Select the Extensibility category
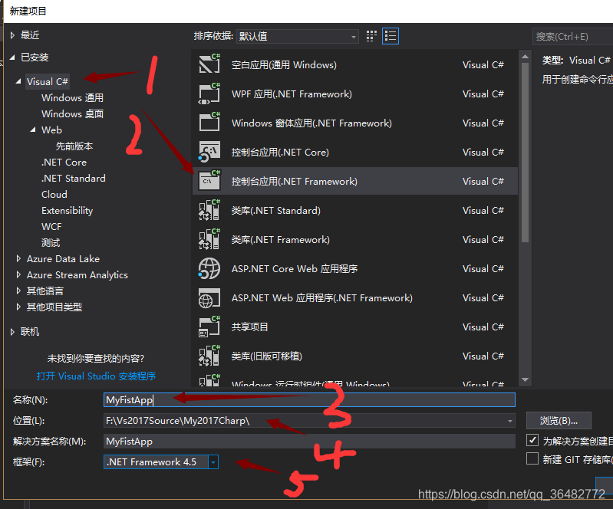 click(67, 211)
